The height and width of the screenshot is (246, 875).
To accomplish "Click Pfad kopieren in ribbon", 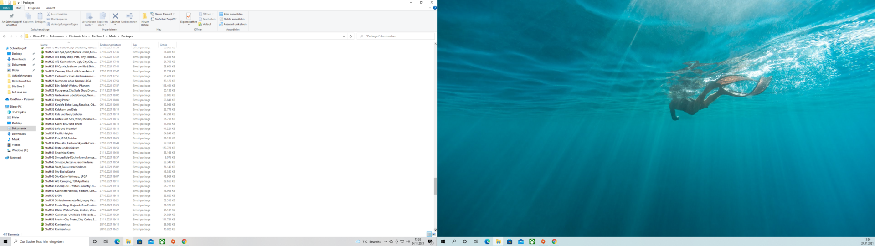I will (x=57, y=19).
